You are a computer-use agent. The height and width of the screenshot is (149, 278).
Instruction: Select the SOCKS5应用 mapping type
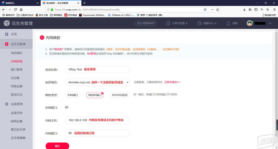point(119,95)
